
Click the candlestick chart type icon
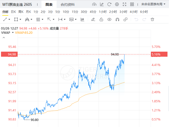tap(82, 19)
